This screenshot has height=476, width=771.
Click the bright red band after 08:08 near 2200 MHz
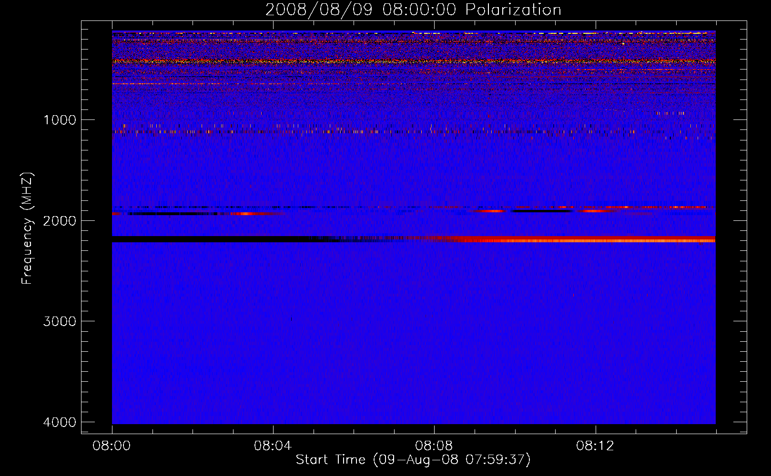(577, 239)
